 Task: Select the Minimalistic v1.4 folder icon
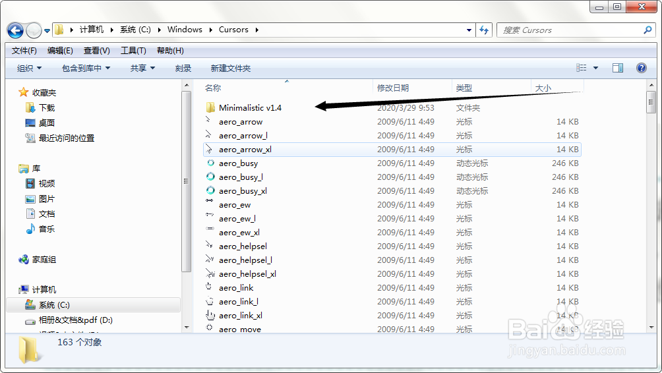(x=210, y=107)
